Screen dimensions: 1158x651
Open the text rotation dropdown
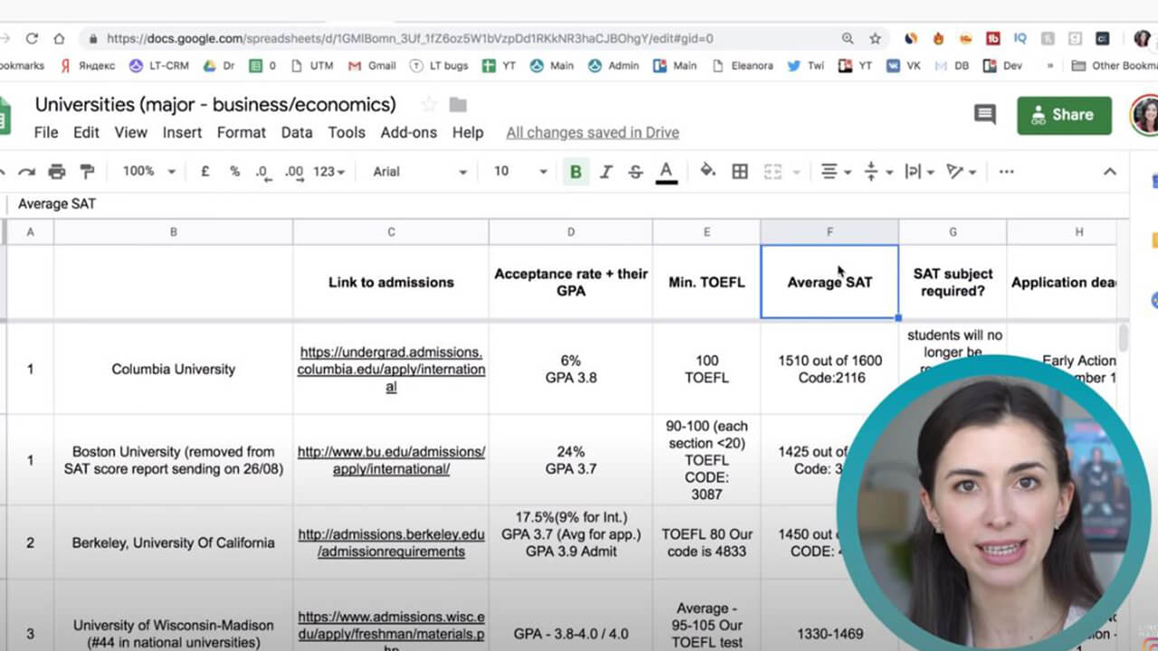pos(961,172)
